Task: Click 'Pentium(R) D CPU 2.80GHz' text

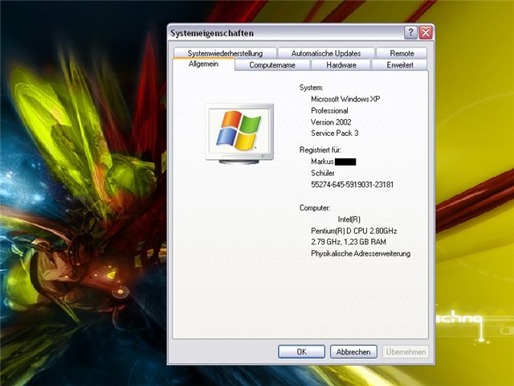Action: (353, 231)
